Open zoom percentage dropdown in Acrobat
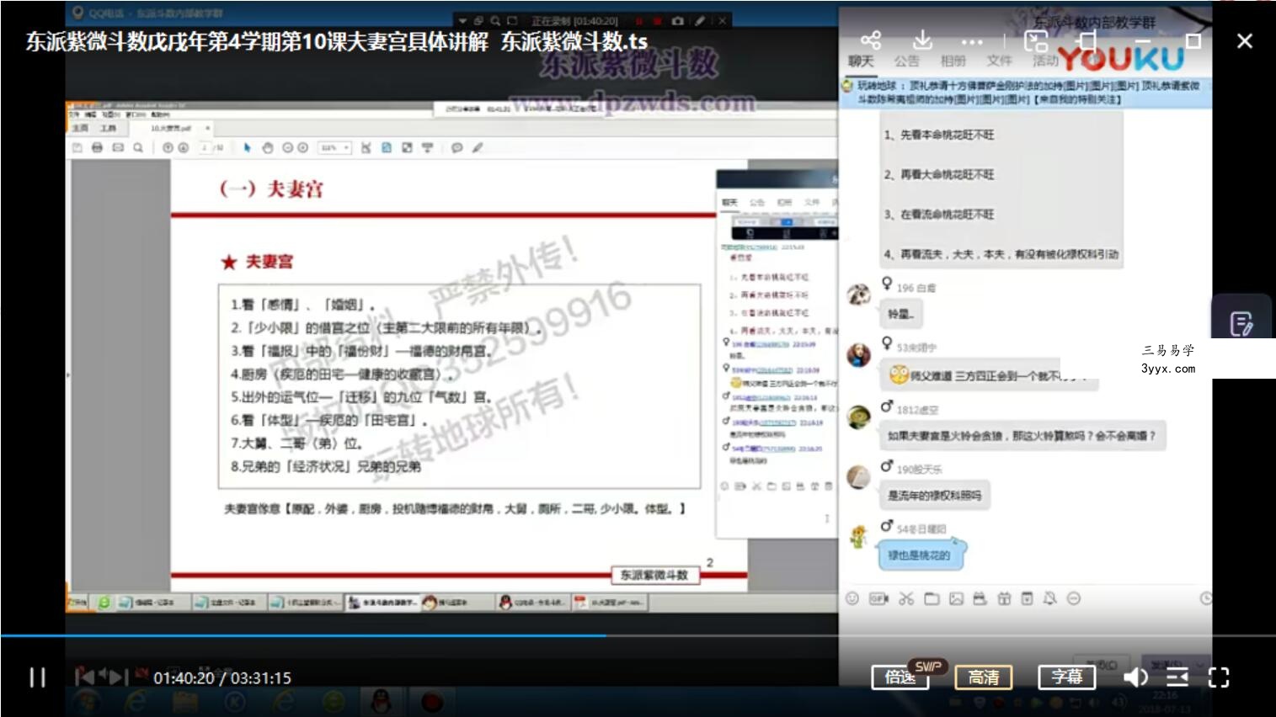The height and width of the screenshot is (717, 1276). (x=334, y=147)
